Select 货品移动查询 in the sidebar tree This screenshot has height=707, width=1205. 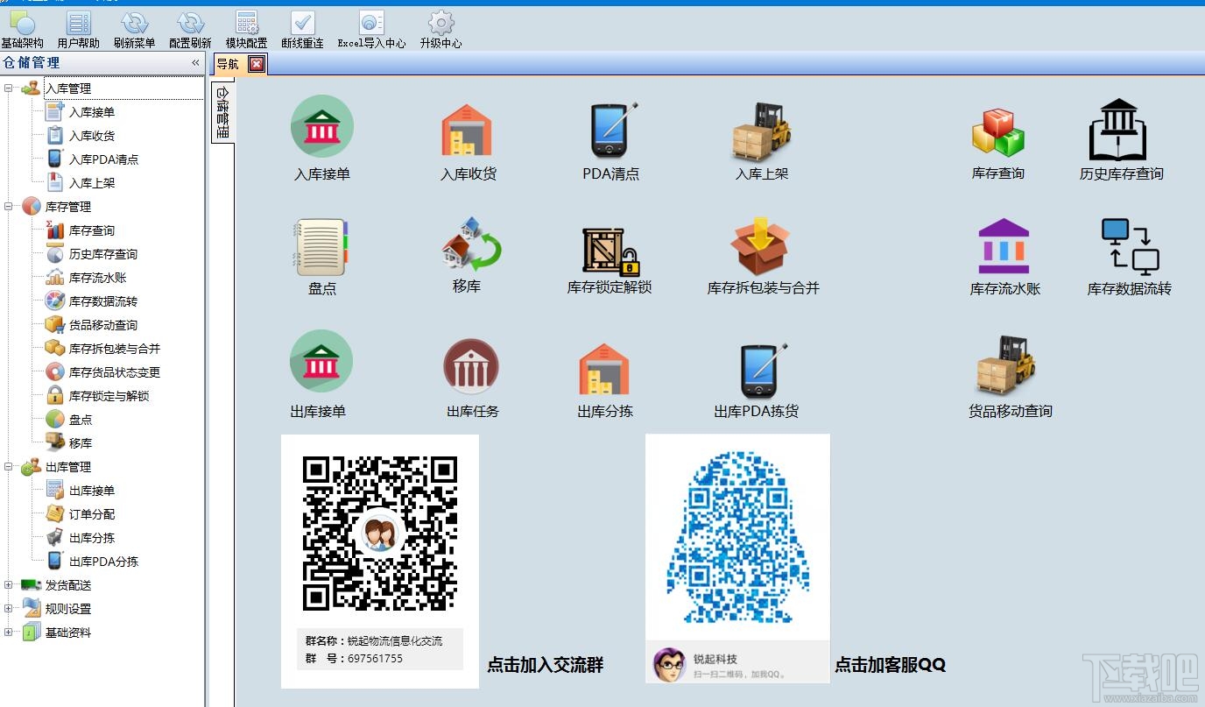[x=103, y=325]
